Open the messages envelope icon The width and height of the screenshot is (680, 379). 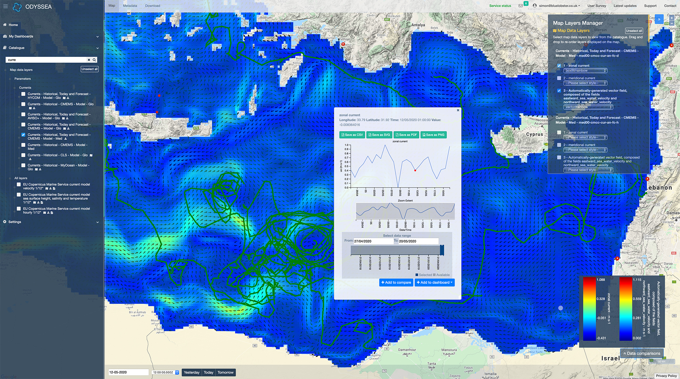click(521, 6)
